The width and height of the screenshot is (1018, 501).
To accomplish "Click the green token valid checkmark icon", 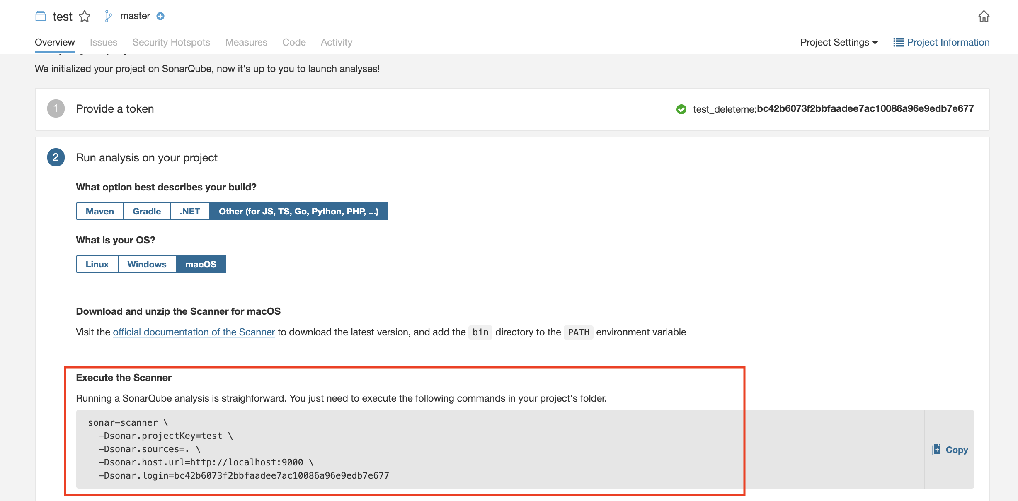I will 681,109.
